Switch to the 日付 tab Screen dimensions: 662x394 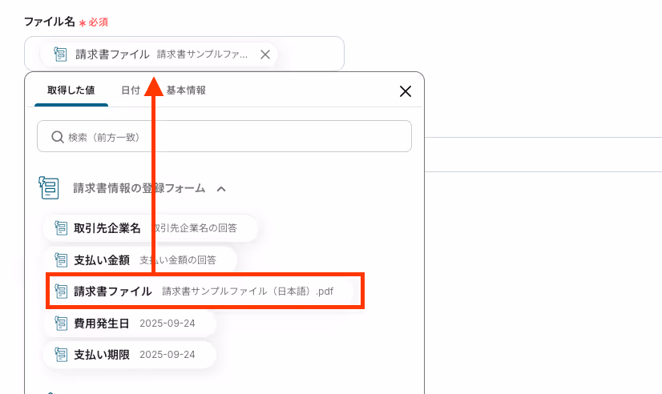(131, 90)
